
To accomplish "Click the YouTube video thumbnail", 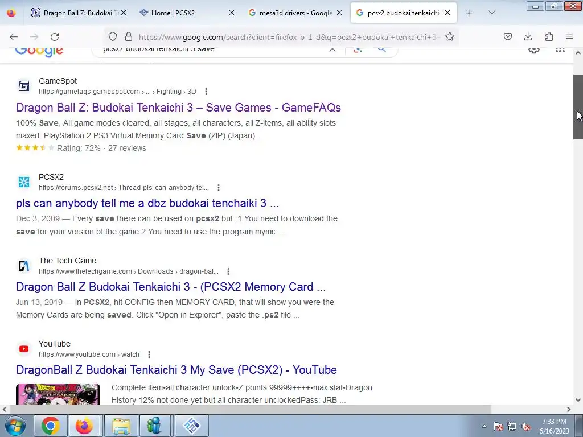I will (x=58, y=394).
